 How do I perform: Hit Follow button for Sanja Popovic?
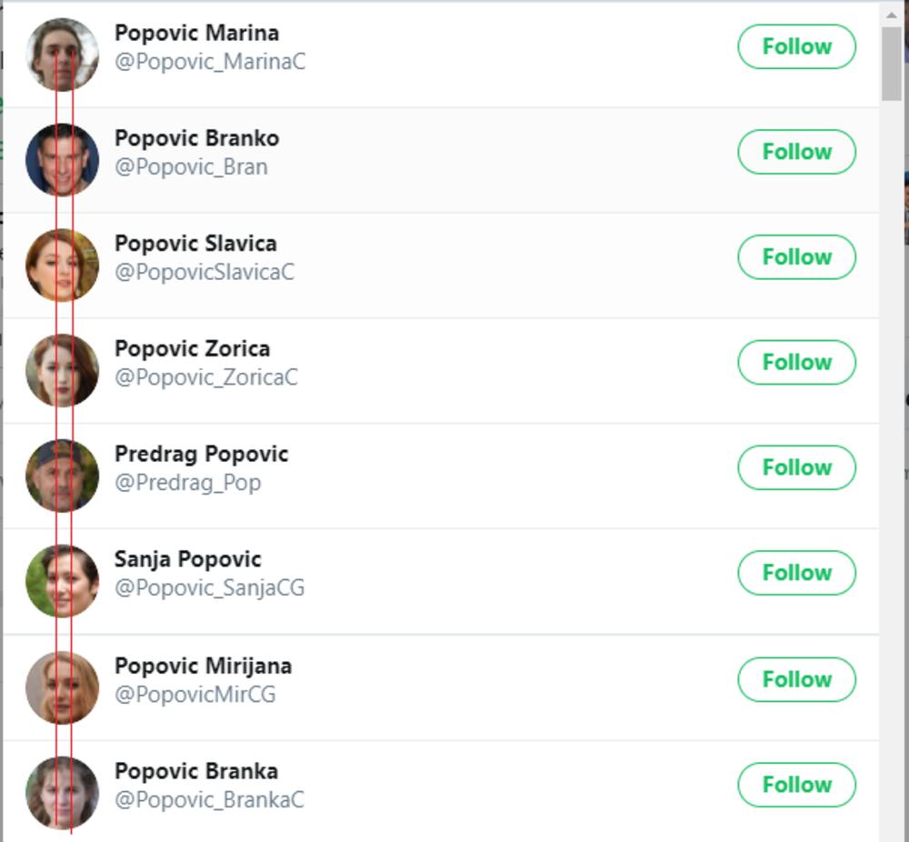pyautogui.click(x=796, y=573)
